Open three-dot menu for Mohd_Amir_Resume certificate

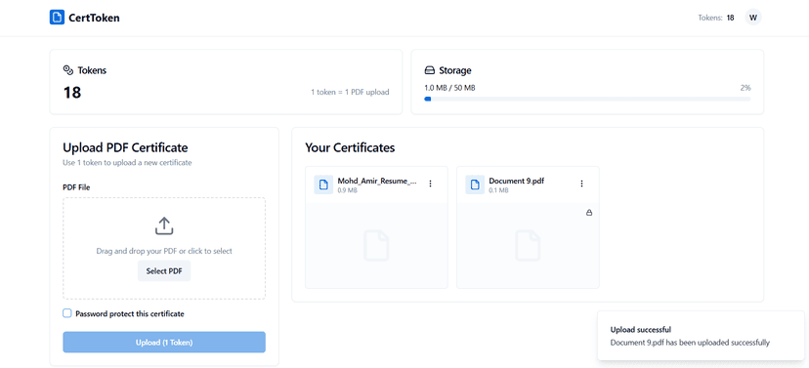(x=430, y=184)
